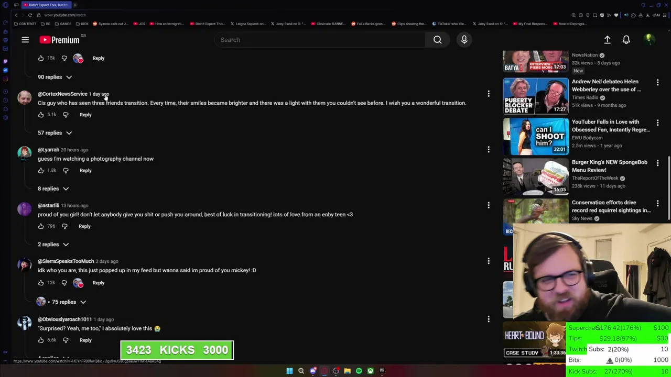Image resolution: width=671 pixels, height=377 pixels.
Task: Open the YouTube upload button
Action: (607, 40)
